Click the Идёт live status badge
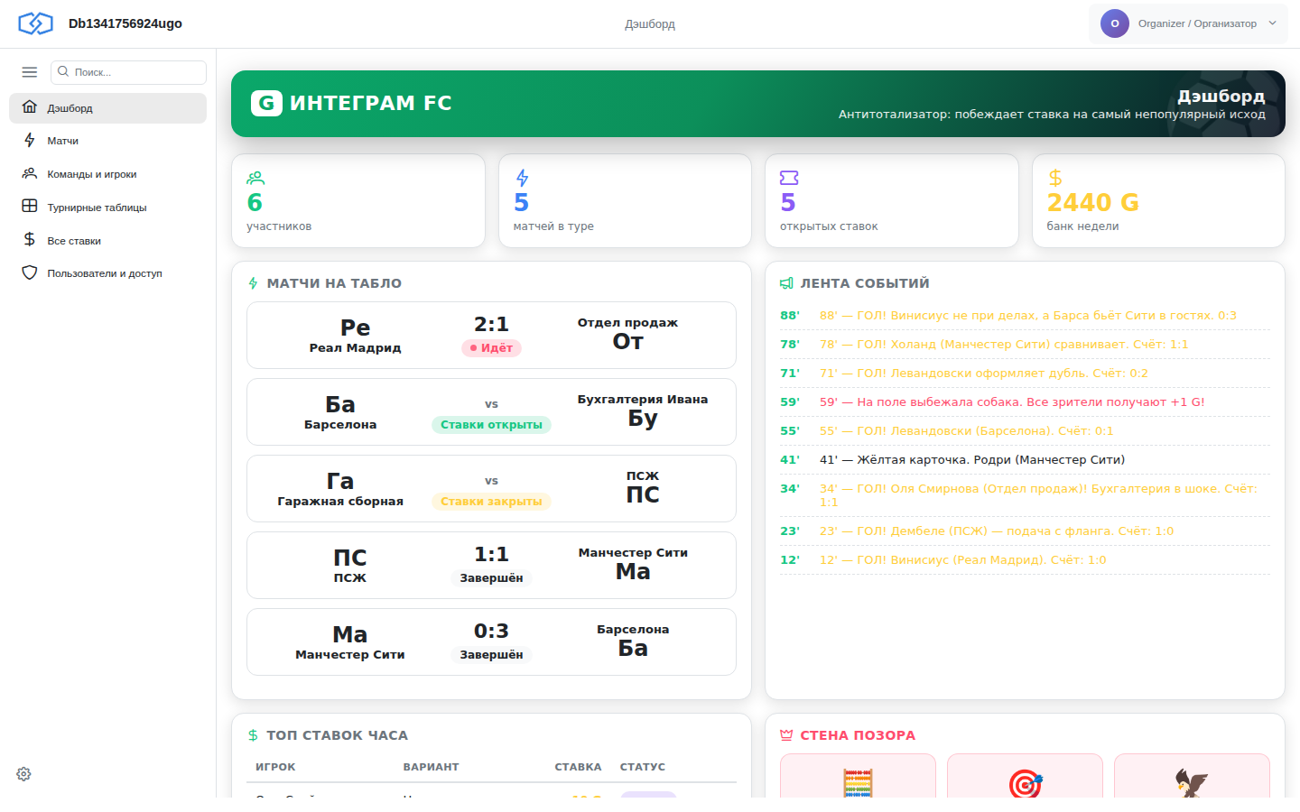The width and height of the screenshot is (1300, 812). pyautogui.click(x=491, y=348)
